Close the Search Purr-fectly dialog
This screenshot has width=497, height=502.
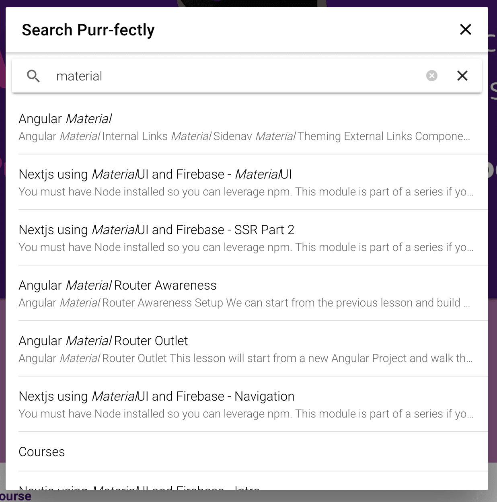tap(465, 29)
